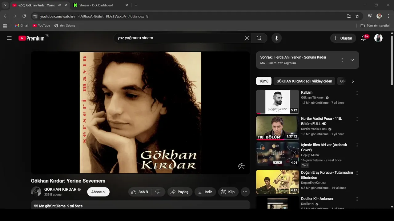Image resolution: width=394 pixels, height=221 pixels.
Task: Open Kalbim video thumbnail
Action: (277, 102)
